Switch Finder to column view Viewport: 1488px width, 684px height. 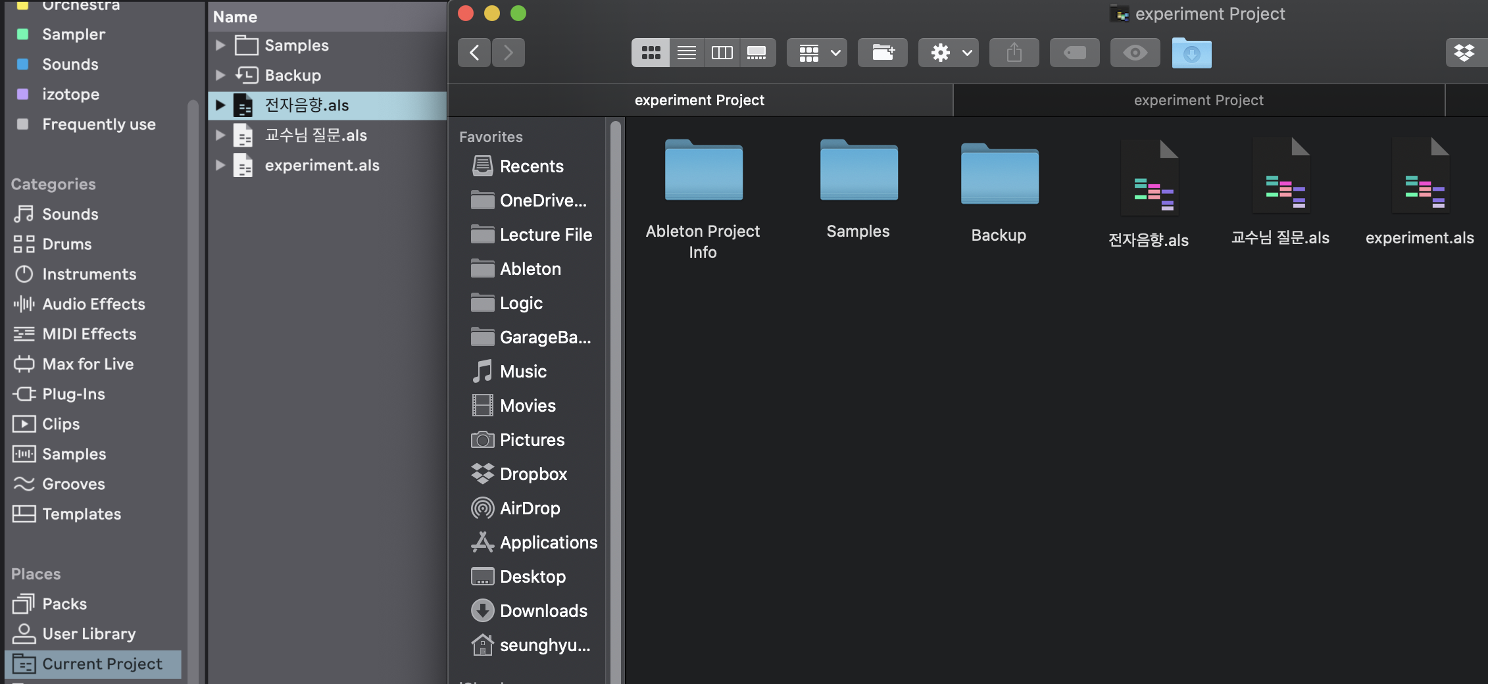[x=722, y=53]
